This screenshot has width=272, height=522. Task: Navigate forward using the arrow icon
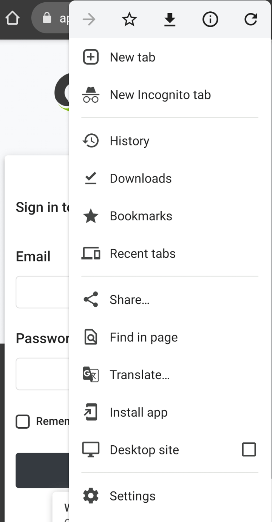click(x=89, y=19)
